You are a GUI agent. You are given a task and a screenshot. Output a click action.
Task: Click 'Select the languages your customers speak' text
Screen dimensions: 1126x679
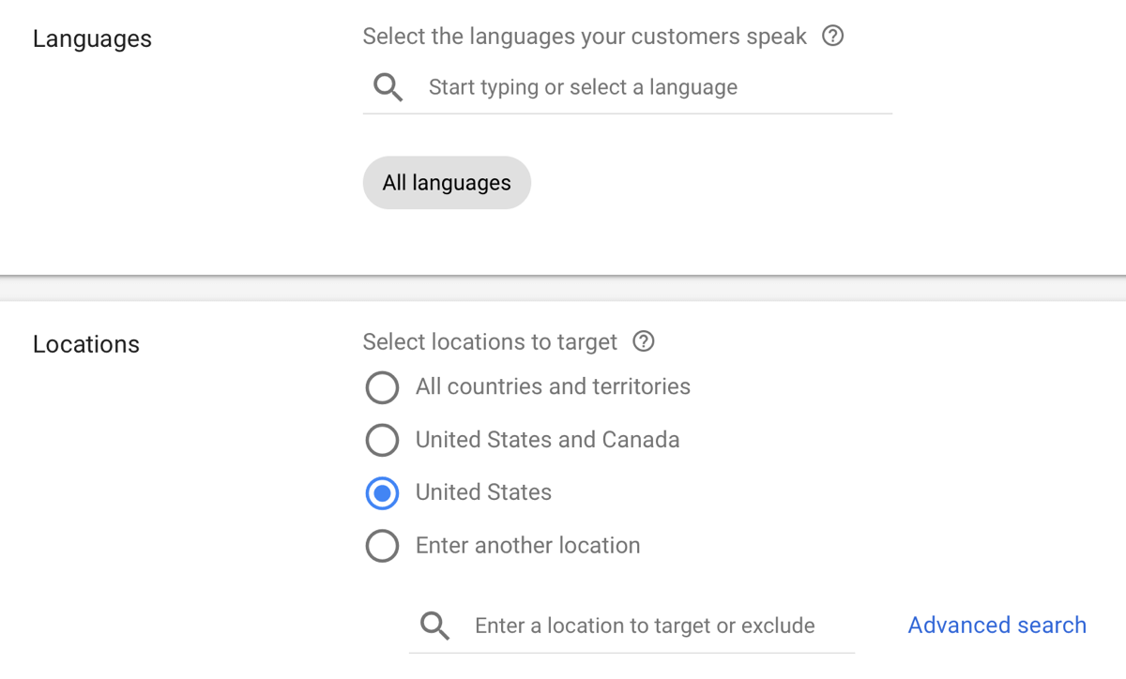pyautogui.click(x=585, y=37)
